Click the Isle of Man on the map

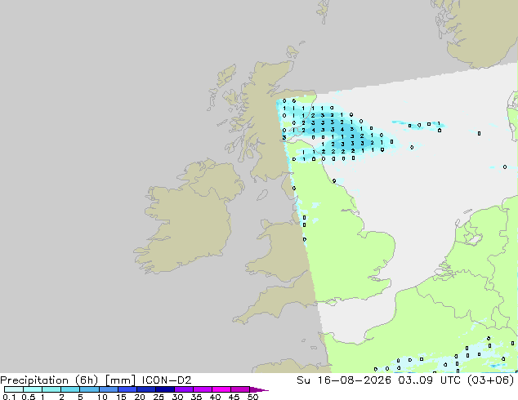pyautogui.click(x=262, y=195)
